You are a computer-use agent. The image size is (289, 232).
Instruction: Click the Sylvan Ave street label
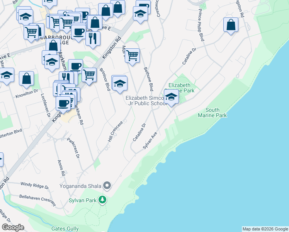pyautogui.click(x=150, y=140)
